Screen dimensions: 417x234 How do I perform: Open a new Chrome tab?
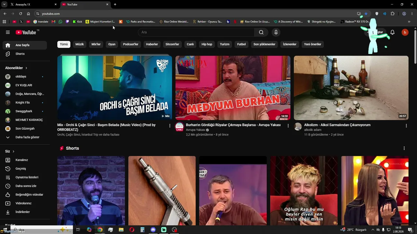[x=115, y=5]
